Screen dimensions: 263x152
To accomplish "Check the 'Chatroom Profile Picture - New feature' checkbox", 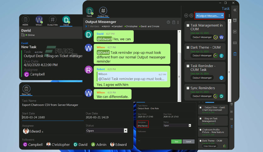I will coord(200,130).
